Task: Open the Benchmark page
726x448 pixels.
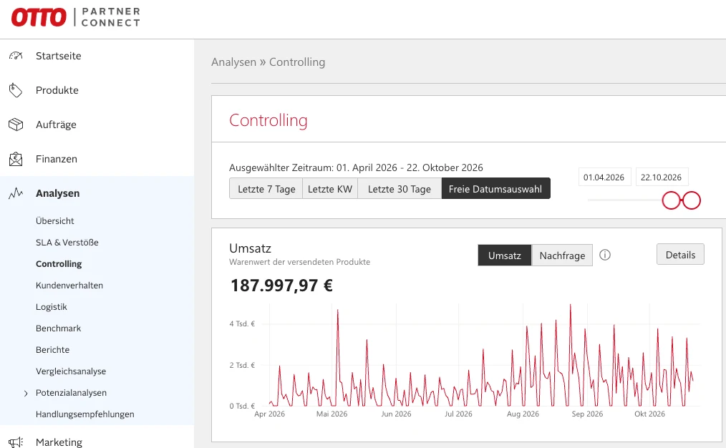Action: [58, 328]
